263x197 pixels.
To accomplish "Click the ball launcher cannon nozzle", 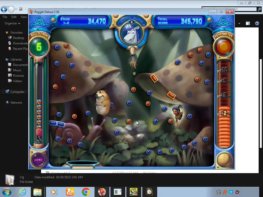I will pos(133,51).
